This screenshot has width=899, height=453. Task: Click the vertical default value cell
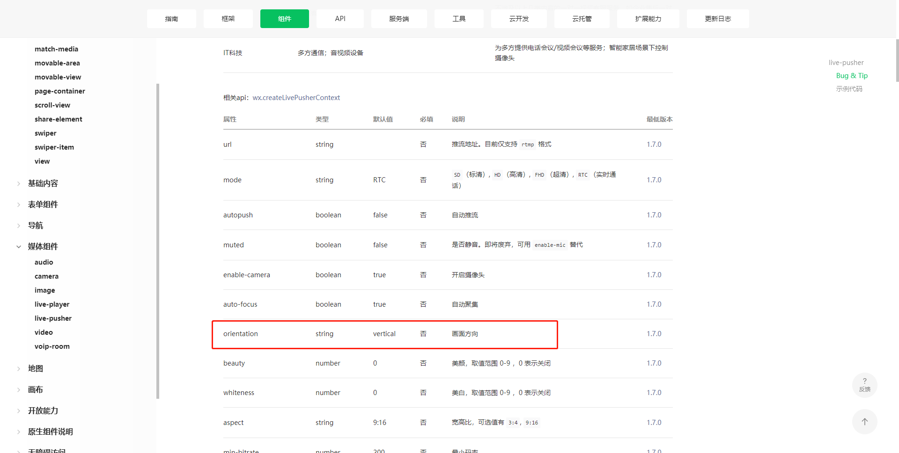coord(384,334)
